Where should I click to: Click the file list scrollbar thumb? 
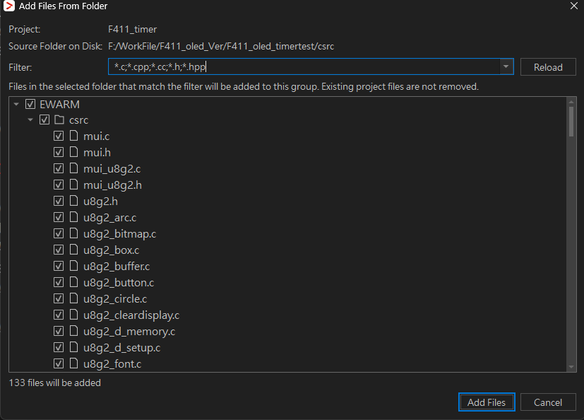coord(571,122)
